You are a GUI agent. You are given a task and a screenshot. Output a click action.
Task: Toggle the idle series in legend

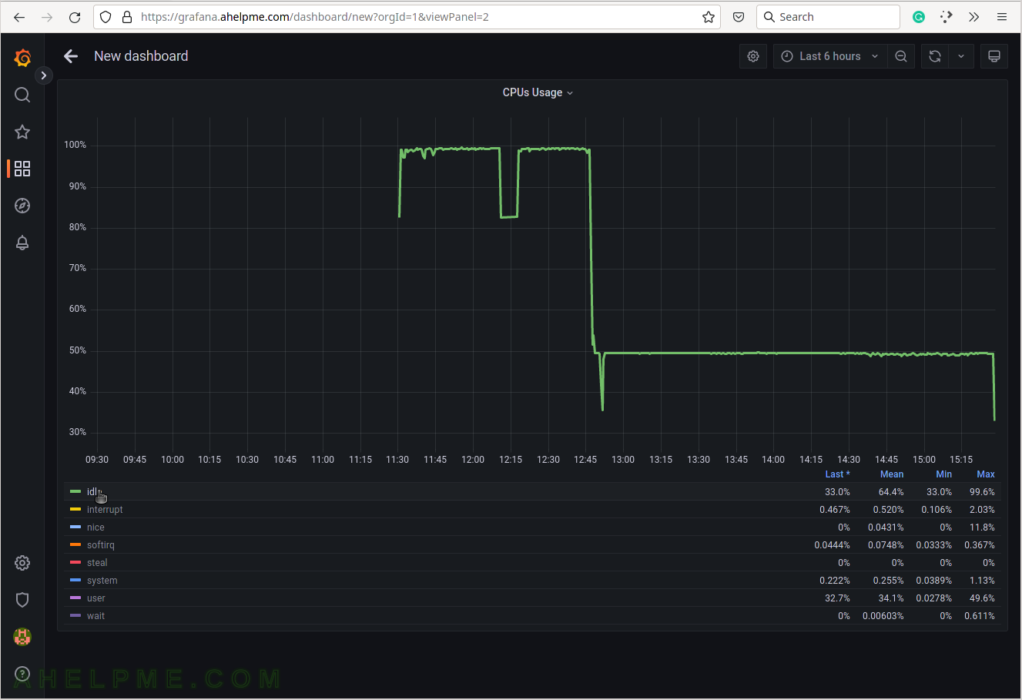(x=93, y=492)
